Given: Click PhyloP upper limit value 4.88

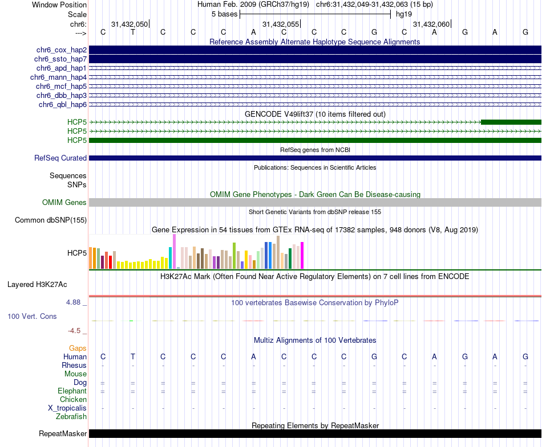Looking at the screenshot, I should [73, 302].
